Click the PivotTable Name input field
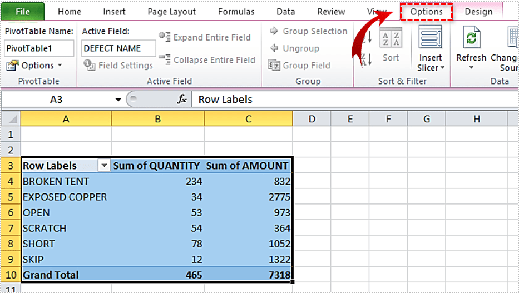 [x=39, y=48]
